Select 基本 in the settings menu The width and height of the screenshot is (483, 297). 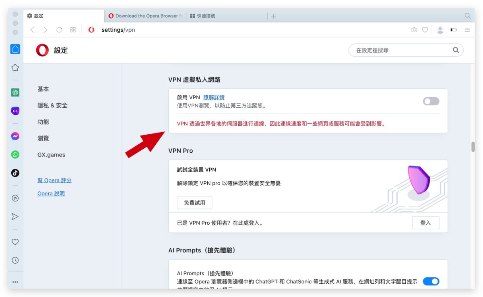pos(43,89)
